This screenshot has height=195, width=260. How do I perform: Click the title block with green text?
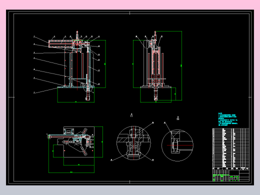(x=231, y=175)
